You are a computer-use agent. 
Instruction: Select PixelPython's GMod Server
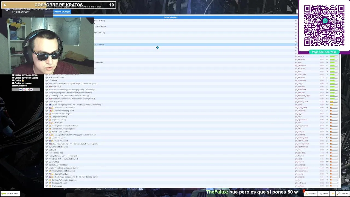[63, 171]
